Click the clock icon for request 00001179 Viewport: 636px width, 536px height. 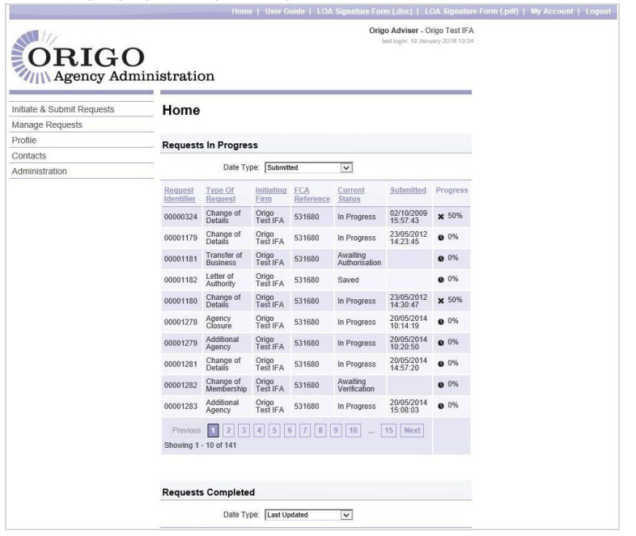[x=441, y=238]
